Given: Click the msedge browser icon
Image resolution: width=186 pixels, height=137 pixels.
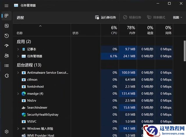Looking at the screenshot, I should (x=24, y=94).
